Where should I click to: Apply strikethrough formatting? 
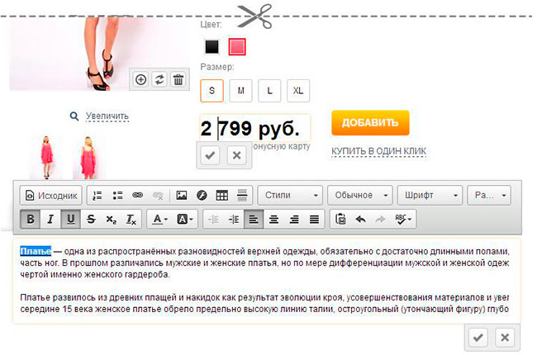[x=91, y=219]
